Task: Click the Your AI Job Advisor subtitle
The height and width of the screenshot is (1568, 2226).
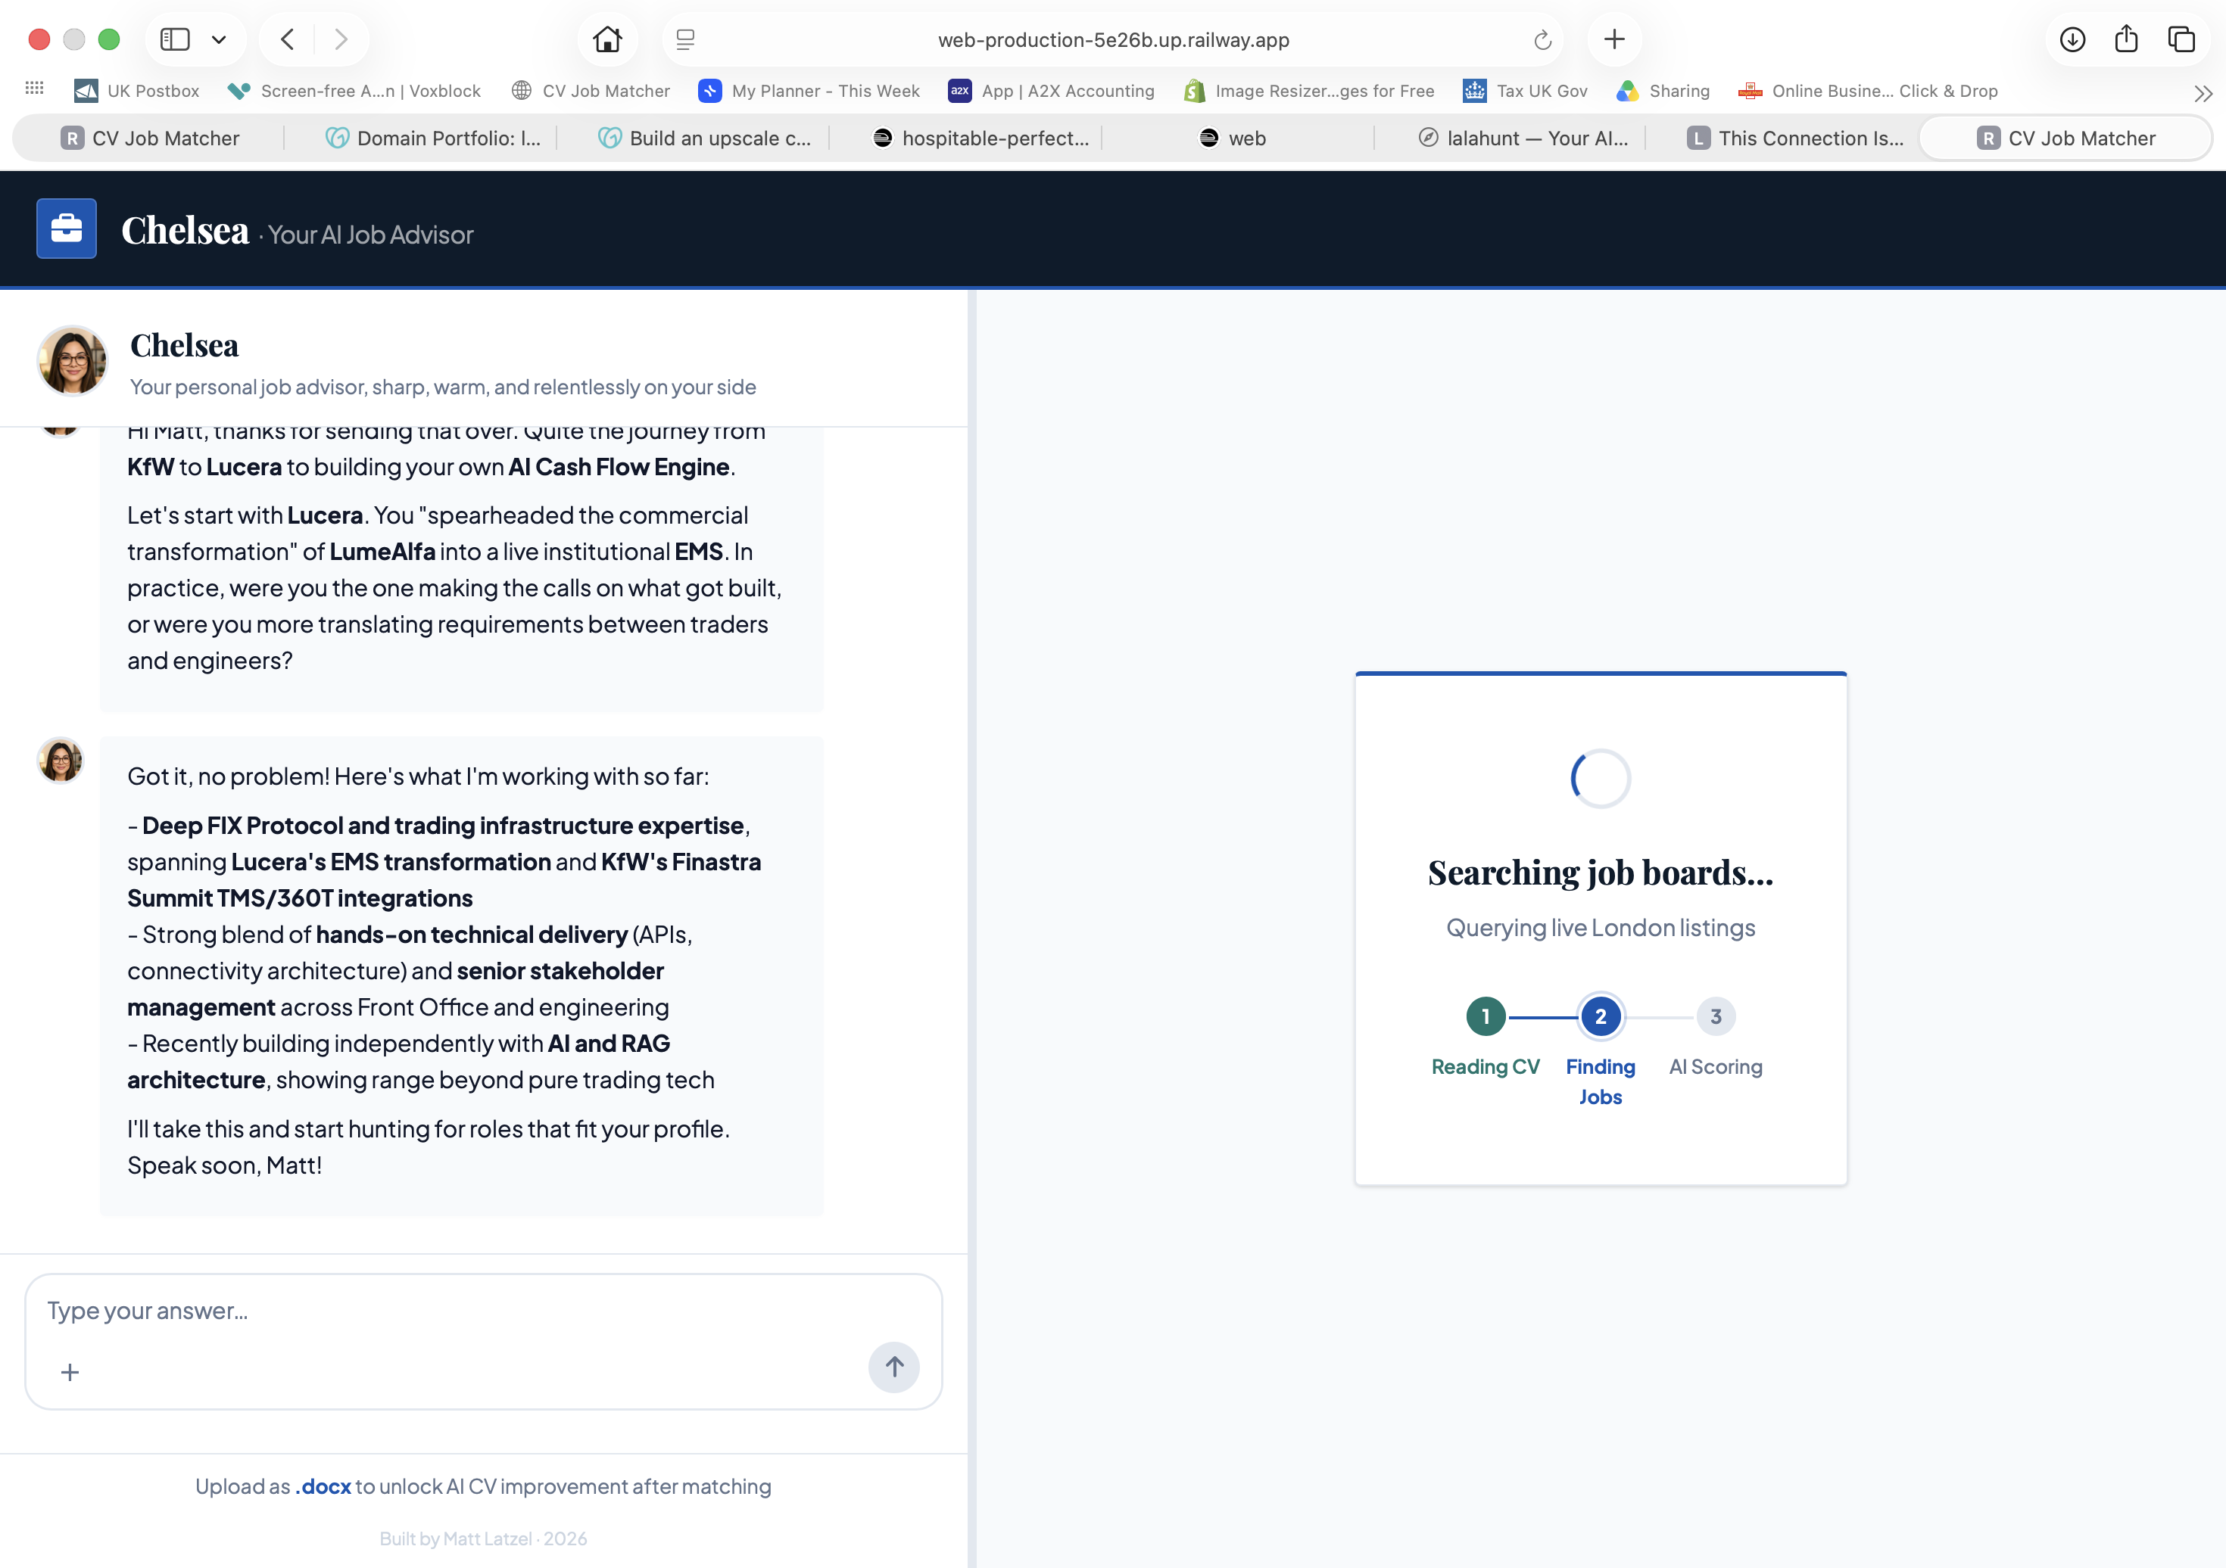Action: pos(370,235)
